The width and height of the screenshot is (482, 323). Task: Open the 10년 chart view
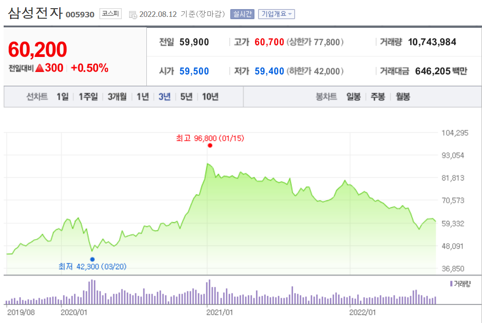tap(210, 97)
